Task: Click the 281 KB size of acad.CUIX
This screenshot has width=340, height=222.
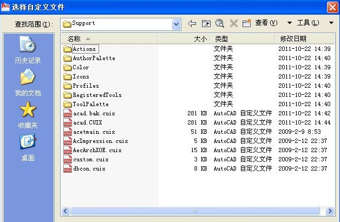Action: [x=197, y=122]
